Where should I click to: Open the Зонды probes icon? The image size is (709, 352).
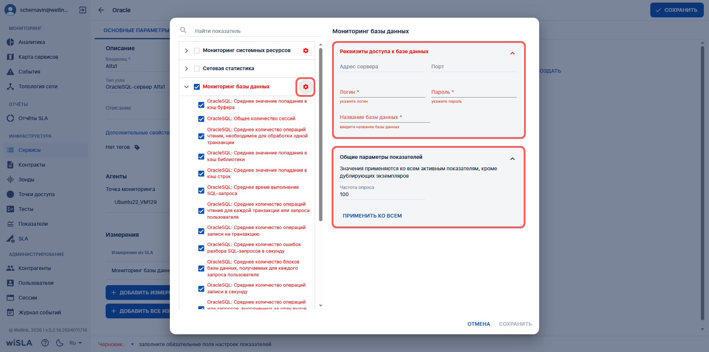(x=10, y=180)
